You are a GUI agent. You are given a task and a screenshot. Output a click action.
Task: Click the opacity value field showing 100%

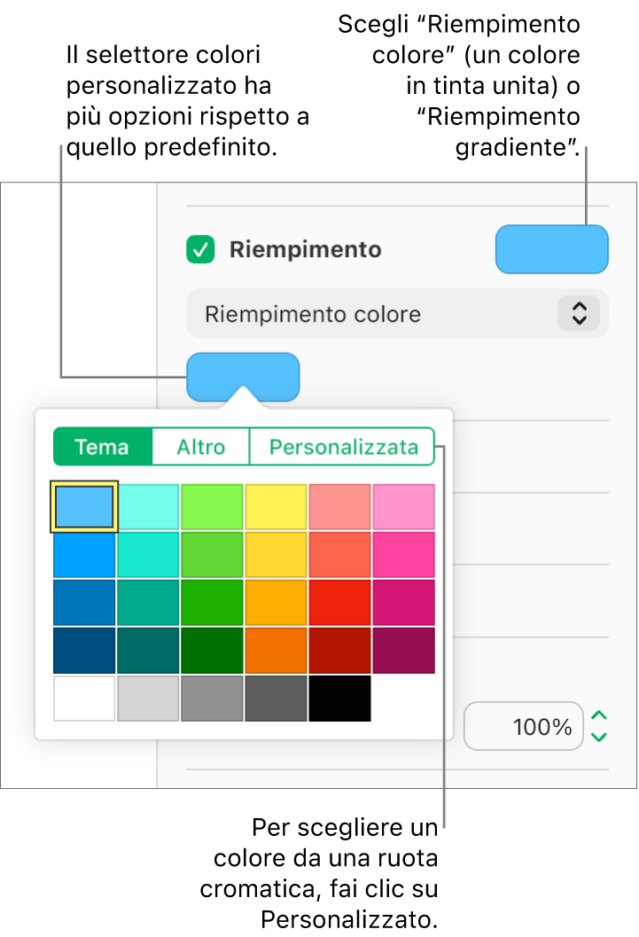(523, 726)
